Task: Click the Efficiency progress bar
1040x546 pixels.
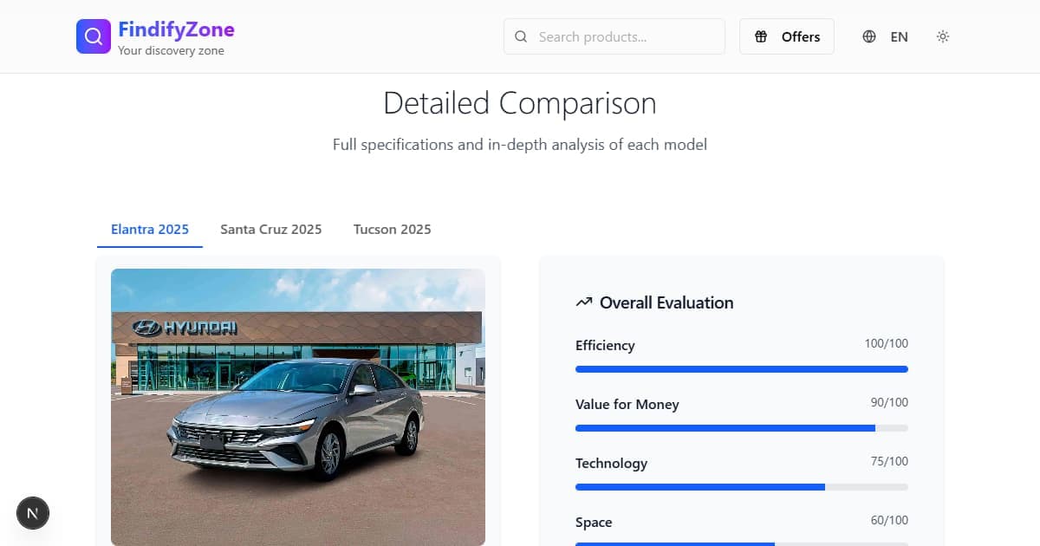Action: pyautogui.click(x=742, y=369)
